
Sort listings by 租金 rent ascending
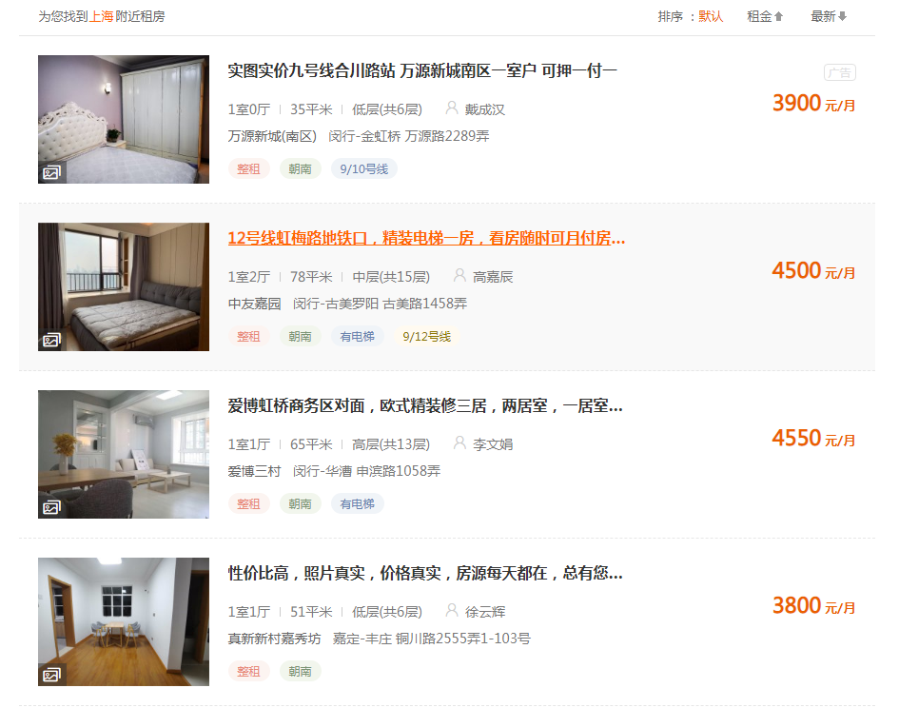[765, 16]
